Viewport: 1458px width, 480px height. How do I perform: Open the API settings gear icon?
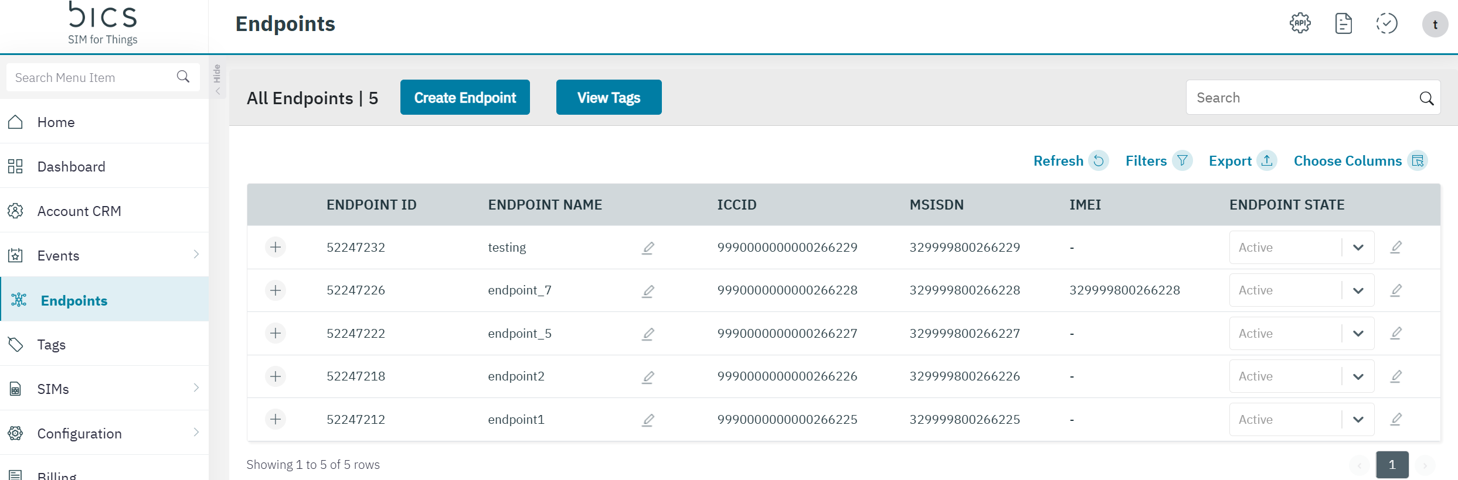(x=1300, y=24)
